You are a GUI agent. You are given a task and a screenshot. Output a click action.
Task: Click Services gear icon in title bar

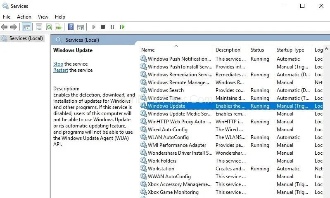point(5,6)
